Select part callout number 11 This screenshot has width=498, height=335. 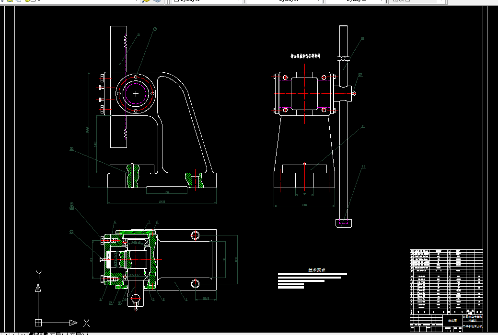pos(363,126)
